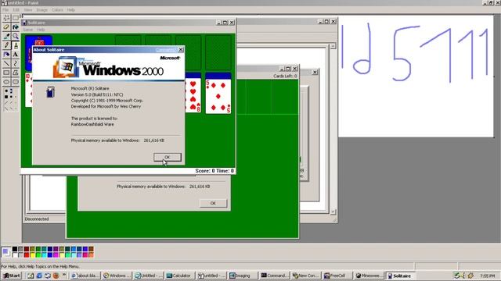Image resolution: width=501 pixels, height=281 pixels.
Task: Switch to the about:blank taskbar button
Action: (x=85, y=276)
